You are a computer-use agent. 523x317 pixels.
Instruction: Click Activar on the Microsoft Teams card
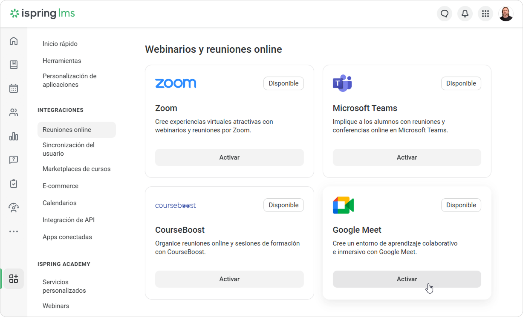(x=407, y=157)
